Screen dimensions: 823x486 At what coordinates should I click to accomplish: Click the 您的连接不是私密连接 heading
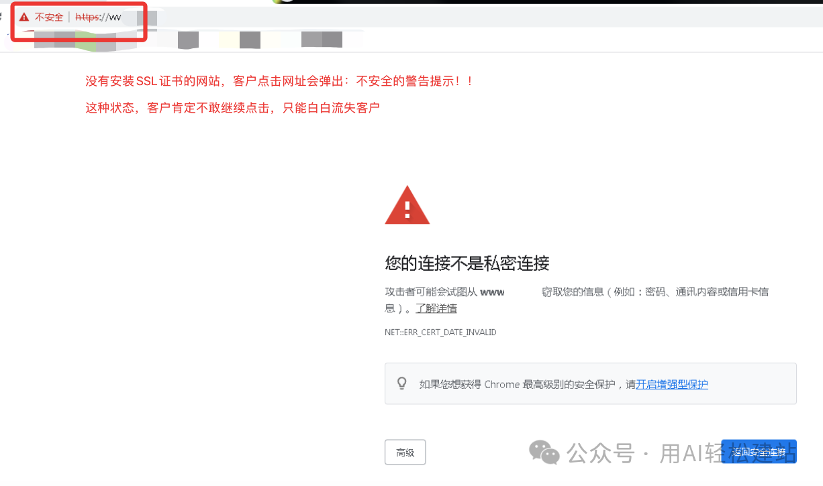point(467,263)
